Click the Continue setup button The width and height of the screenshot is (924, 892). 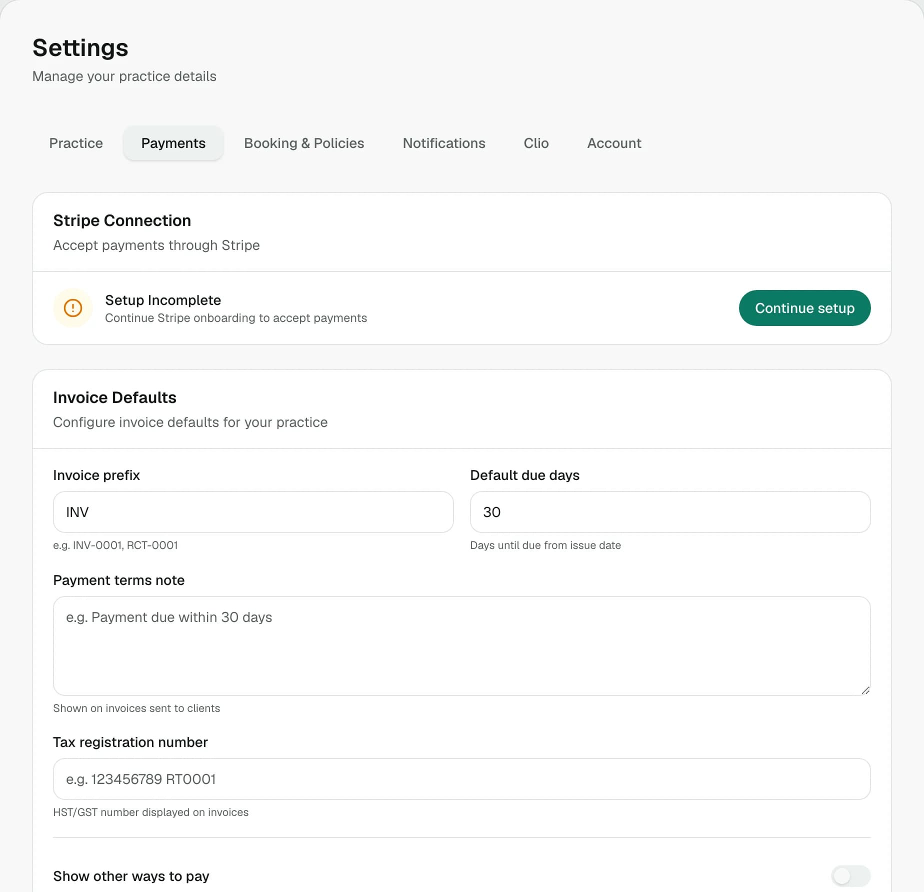pyautogui.click(x=804, y=308)
